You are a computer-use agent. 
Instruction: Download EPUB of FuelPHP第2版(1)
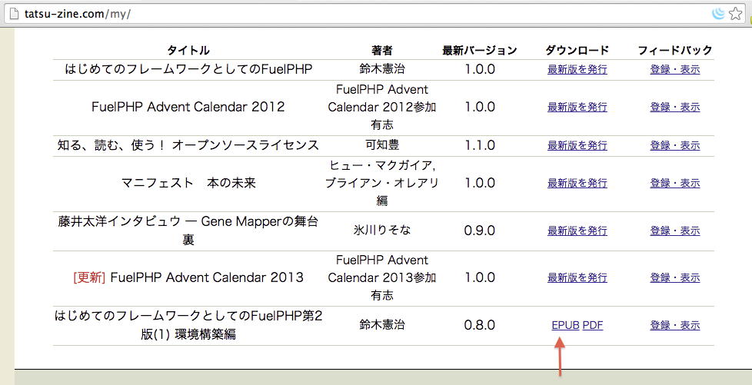coord(565,325)
